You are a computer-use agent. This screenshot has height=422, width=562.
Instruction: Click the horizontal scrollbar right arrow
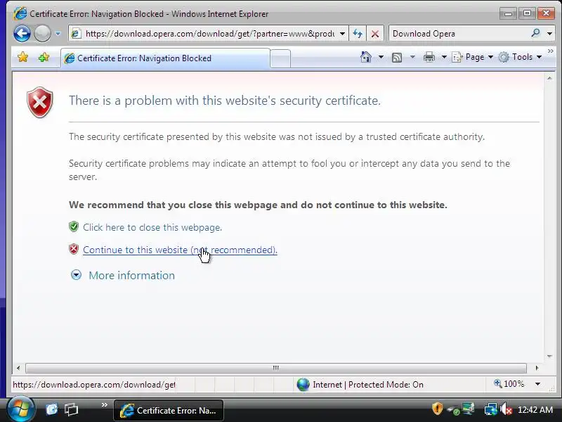[537, 368]
